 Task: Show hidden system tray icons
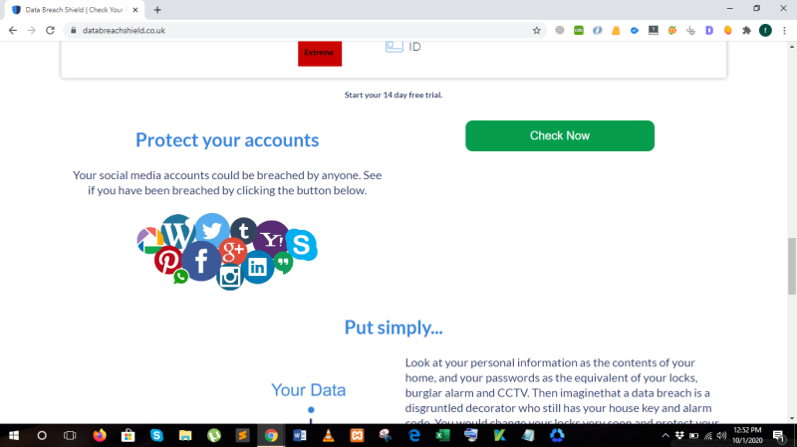665,435
